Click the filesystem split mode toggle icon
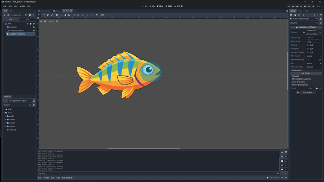Screen dimensions: 324x182 click(34, 101)
